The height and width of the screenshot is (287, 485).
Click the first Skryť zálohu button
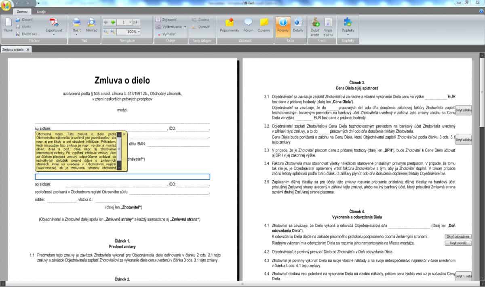coord(463,110)
